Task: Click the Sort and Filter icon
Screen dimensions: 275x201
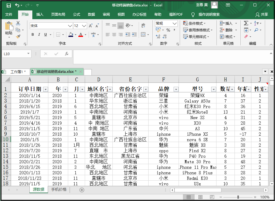Action: (256, 23)
